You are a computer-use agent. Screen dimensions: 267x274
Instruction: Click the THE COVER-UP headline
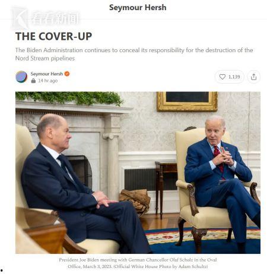pos(53,36)
